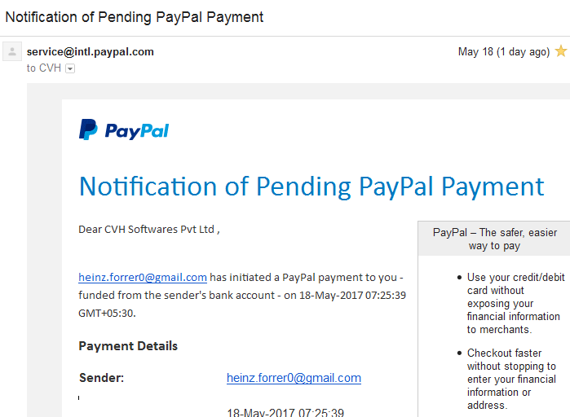Click the PayPal double-P logo icon
This screenshot has height=417, width=570.
tap(88, 129)
